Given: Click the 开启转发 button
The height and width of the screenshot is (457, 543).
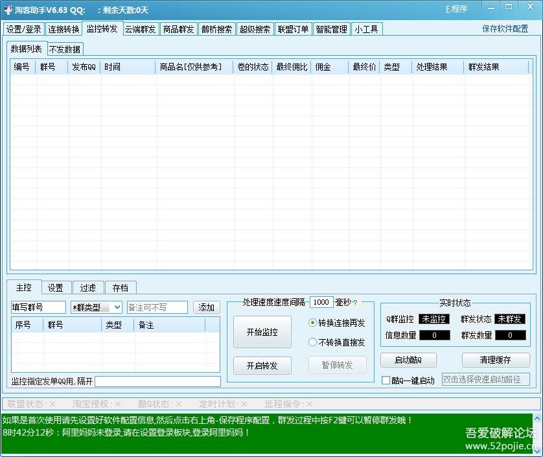Looking at the screenshot, I should pyautogui.click(x=262, y=366).
